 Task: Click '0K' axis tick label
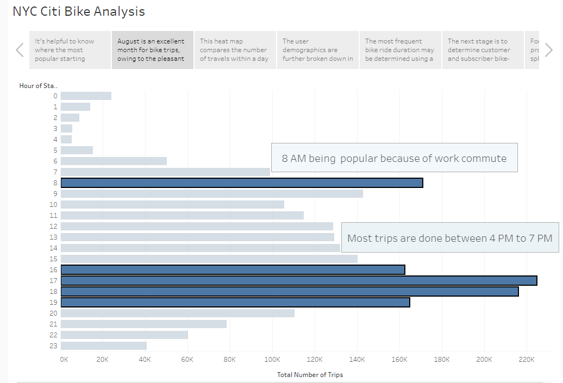coord(64,360)
